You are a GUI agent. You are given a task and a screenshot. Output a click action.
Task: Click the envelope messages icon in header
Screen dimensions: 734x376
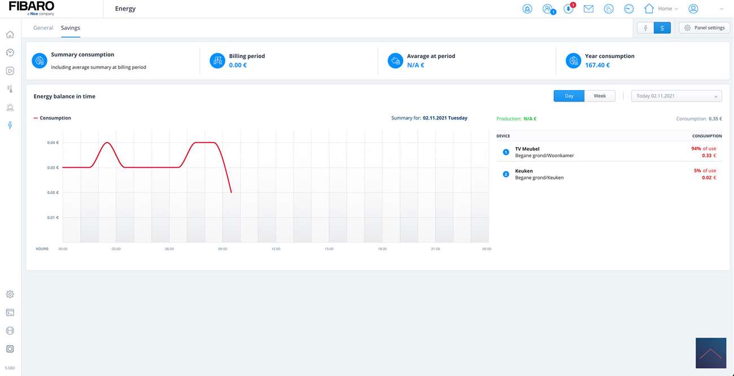click(x=588, y=9)
